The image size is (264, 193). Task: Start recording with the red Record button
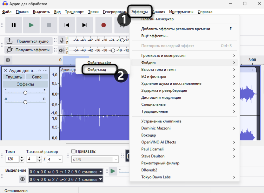click(x=104, y=25)
